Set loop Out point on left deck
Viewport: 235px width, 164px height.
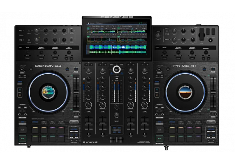pos(25,76)
